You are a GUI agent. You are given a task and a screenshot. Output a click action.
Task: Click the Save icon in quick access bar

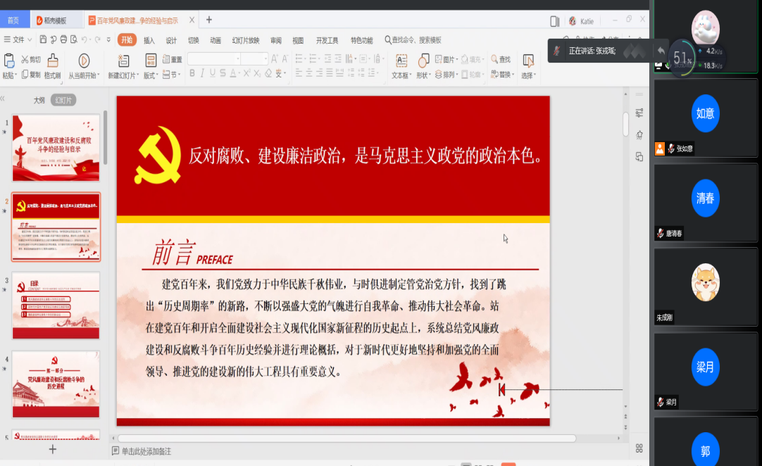tap(43, 39)
